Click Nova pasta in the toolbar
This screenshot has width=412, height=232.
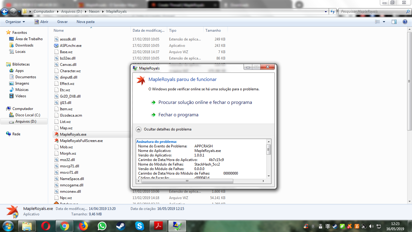click(x=85, y=22)
